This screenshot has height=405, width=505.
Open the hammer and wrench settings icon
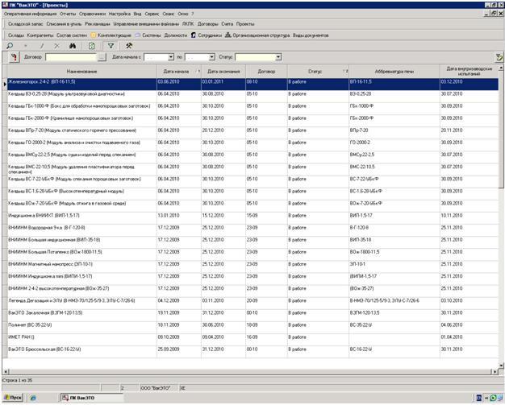(129, 46)
